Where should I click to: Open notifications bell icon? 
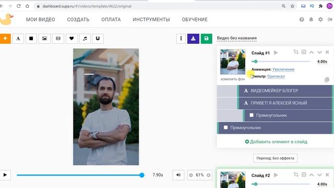[x=311, y=20]
